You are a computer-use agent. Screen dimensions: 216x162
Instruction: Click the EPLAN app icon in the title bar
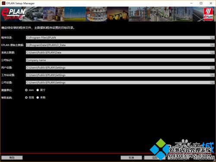coord(3,3)
